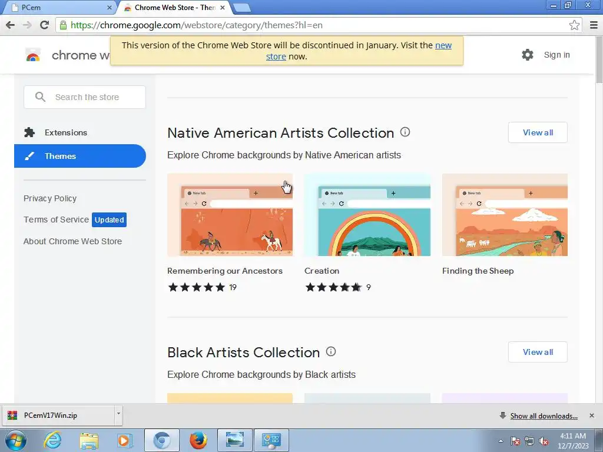Screen dimensions: 603x452
Task: View all Black Artists Collection themes
Action: 538,352
